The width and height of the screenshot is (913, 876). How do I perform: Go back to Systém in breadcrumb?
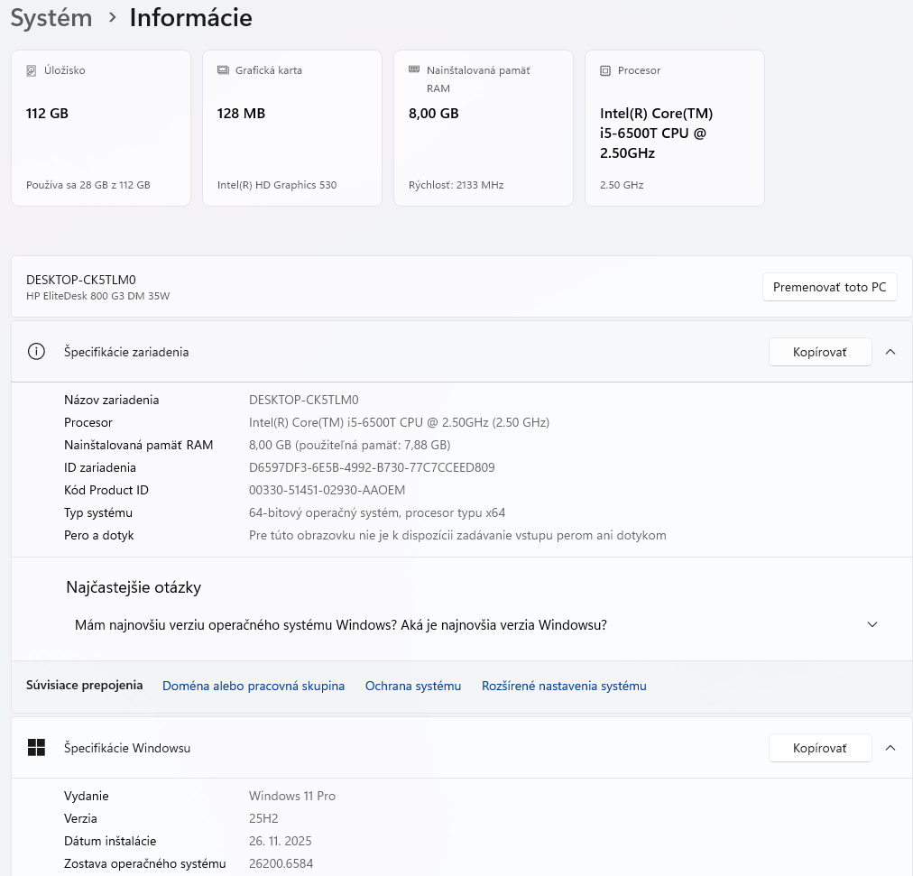(51, 18)
